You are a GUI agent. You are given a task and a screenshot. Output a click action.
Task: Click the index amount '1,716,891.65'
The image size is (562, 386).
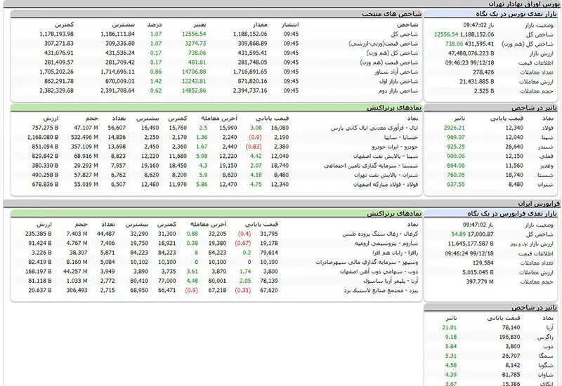pyautogui.click(x=250, y=72)
